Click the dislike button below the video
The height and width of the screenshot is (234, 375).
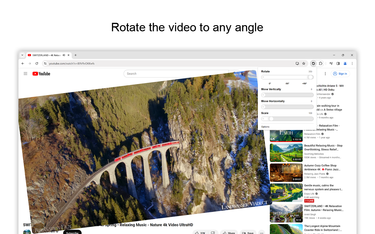(x=213, y=233)
